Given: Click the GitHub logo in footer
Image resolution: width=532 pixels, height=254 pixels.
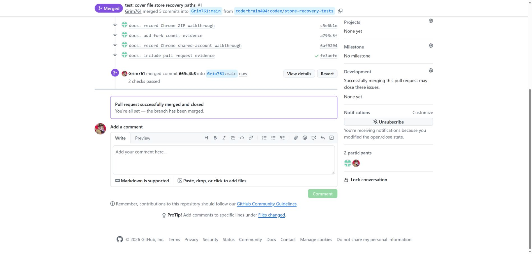Looking at the screenshot, I should [x=120, y=239].
